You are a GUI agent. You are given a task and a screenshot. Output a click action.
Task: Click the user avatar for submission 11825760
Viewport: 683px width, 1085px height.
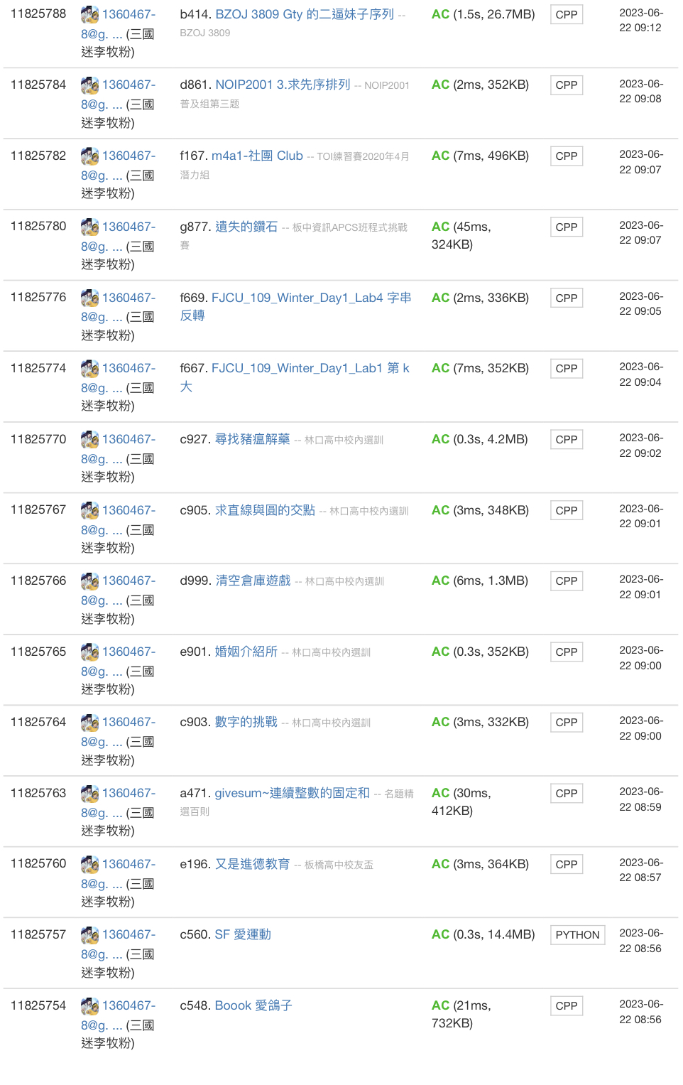pyautogui.click(x=89, y=865)
